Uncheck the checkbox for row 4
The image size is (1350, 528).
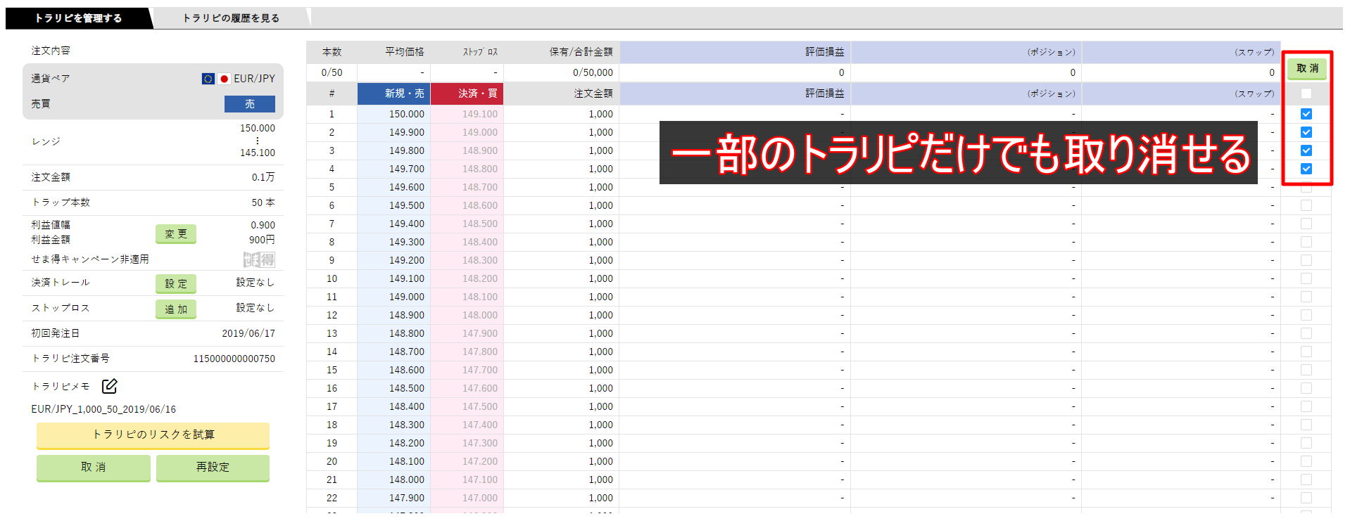(1306, 169)
